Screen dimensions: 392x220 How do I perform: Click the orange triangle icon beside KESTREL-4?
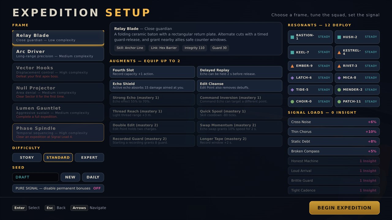coord(339,52)
